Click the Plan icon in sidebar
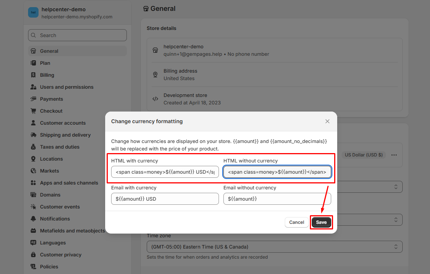The width and height of the screenshot is (430, 274). (x=33, y=63)
